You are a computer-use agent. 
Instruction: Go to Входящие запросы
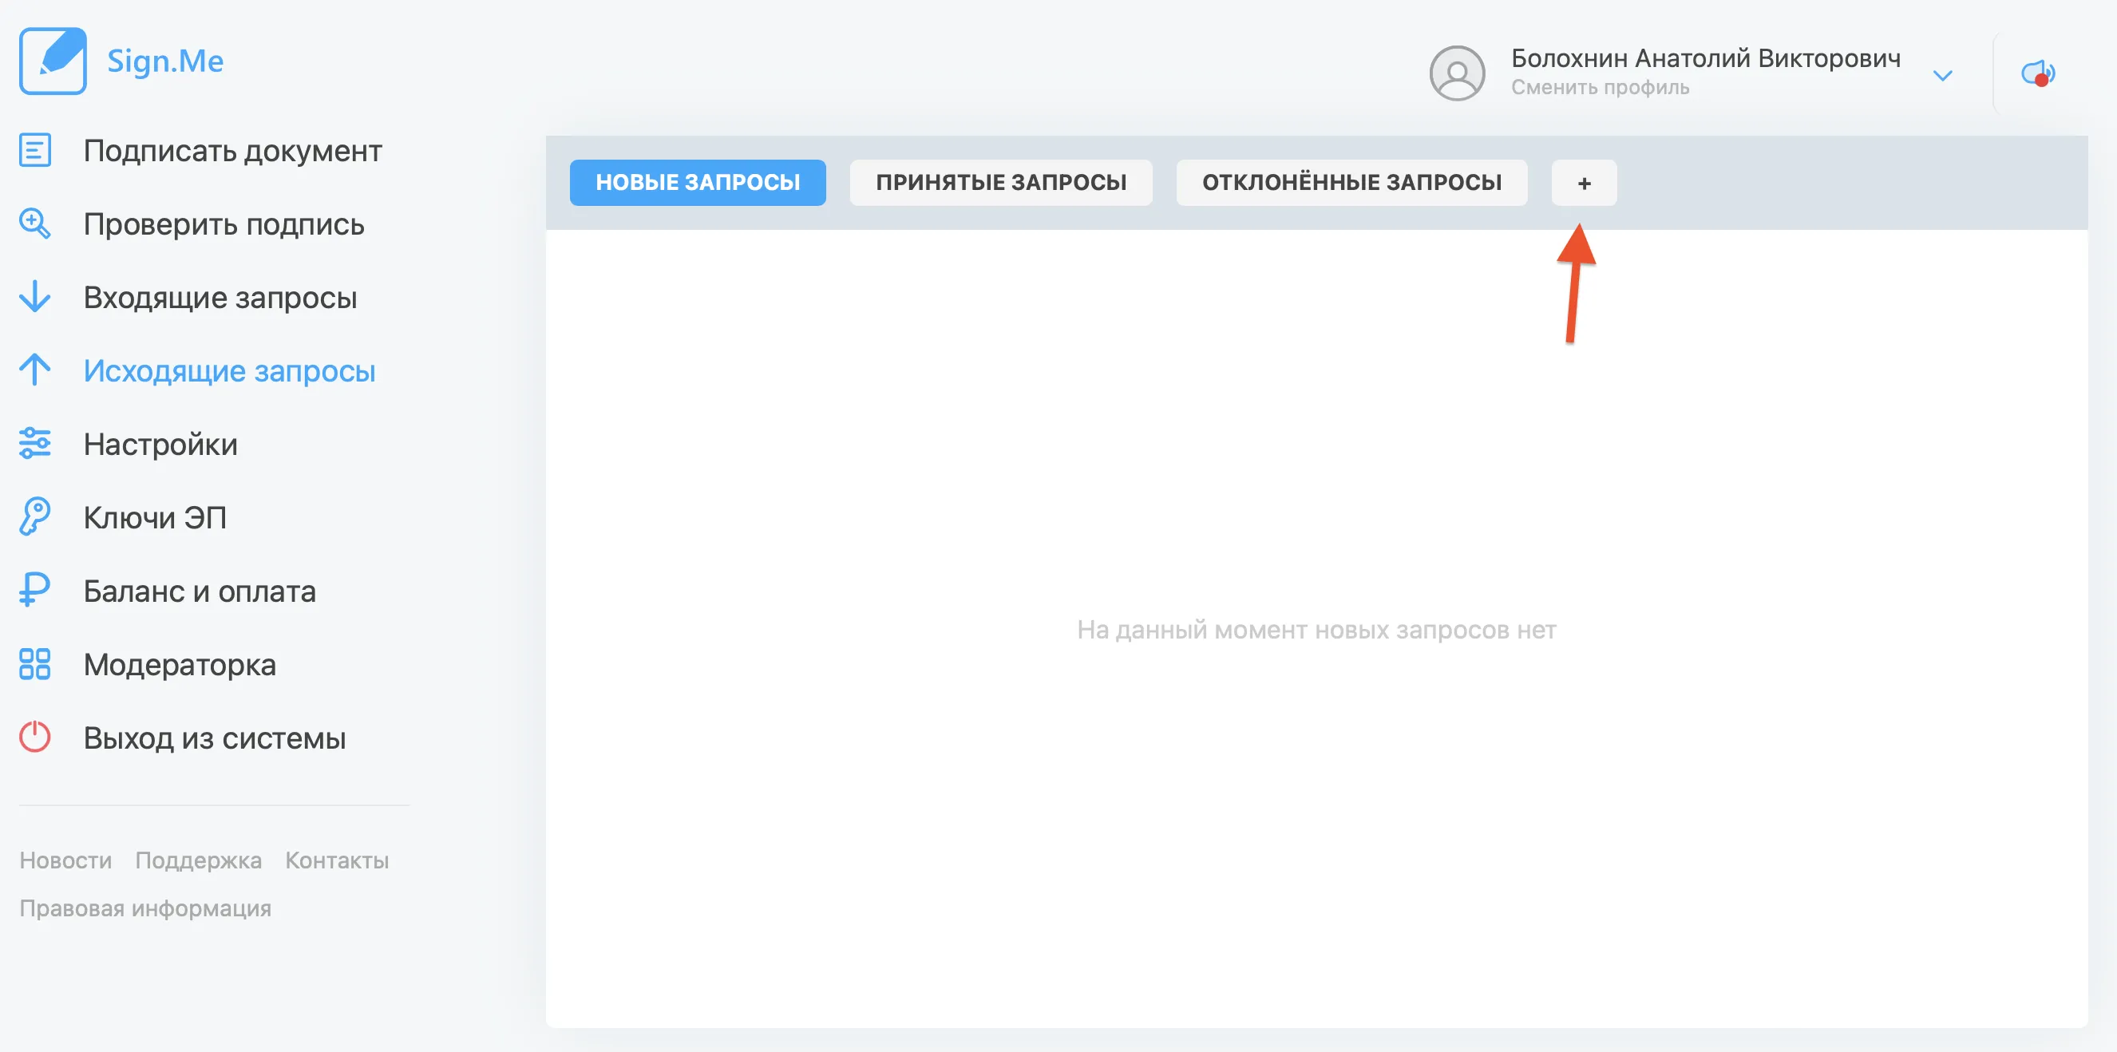pos(220,298)
